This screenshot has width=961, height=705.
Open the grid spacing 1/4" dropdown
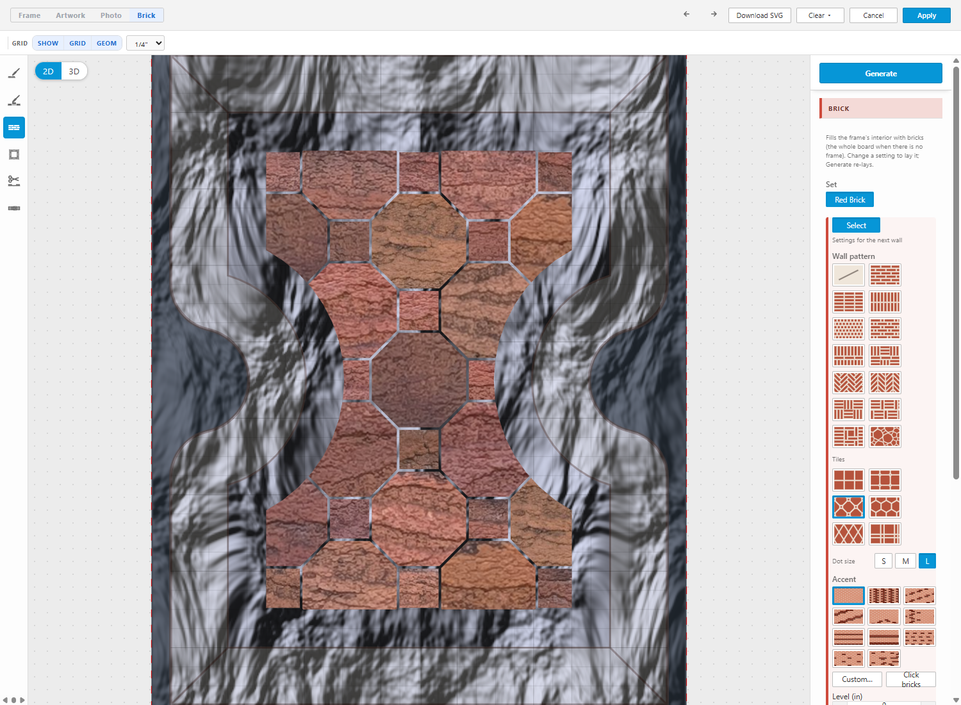[145, 44]
